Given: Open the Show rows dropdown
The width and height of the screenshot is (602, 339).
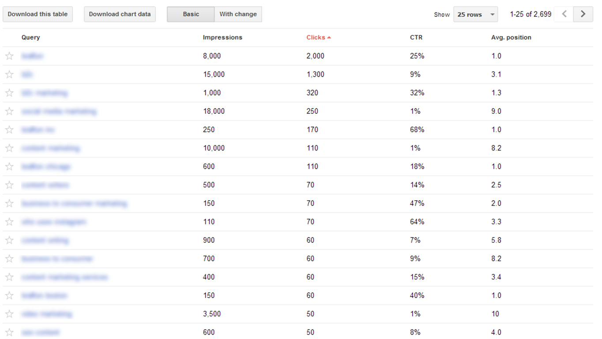Looking at the screenshot, I should pos(475,14).
